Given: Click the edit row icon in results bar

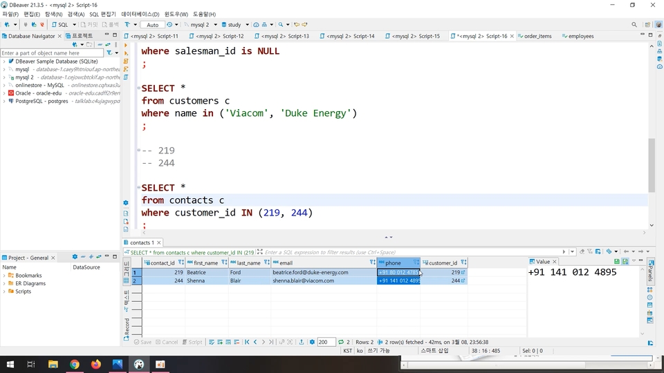Looking at the screenshot, I should (212, 342).
